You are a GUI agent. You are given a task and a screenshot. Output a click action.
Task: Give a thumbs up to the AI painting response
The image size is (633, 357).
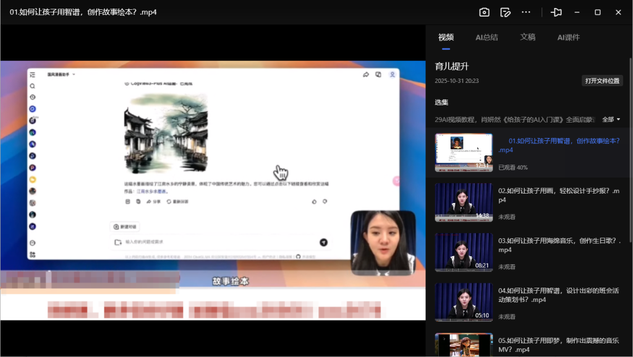tap(314, 201)
